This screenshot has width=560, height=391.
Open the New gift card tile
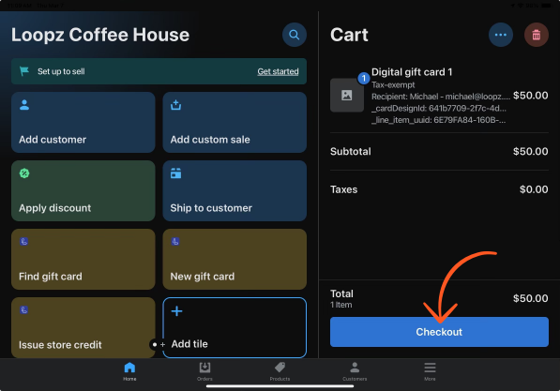(235, 259)
